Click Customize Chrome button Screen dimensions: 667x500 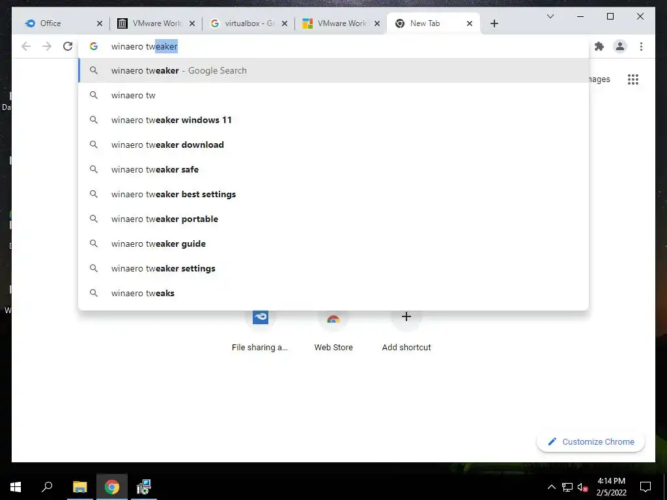pyautogui.click(x=591, y=442)
